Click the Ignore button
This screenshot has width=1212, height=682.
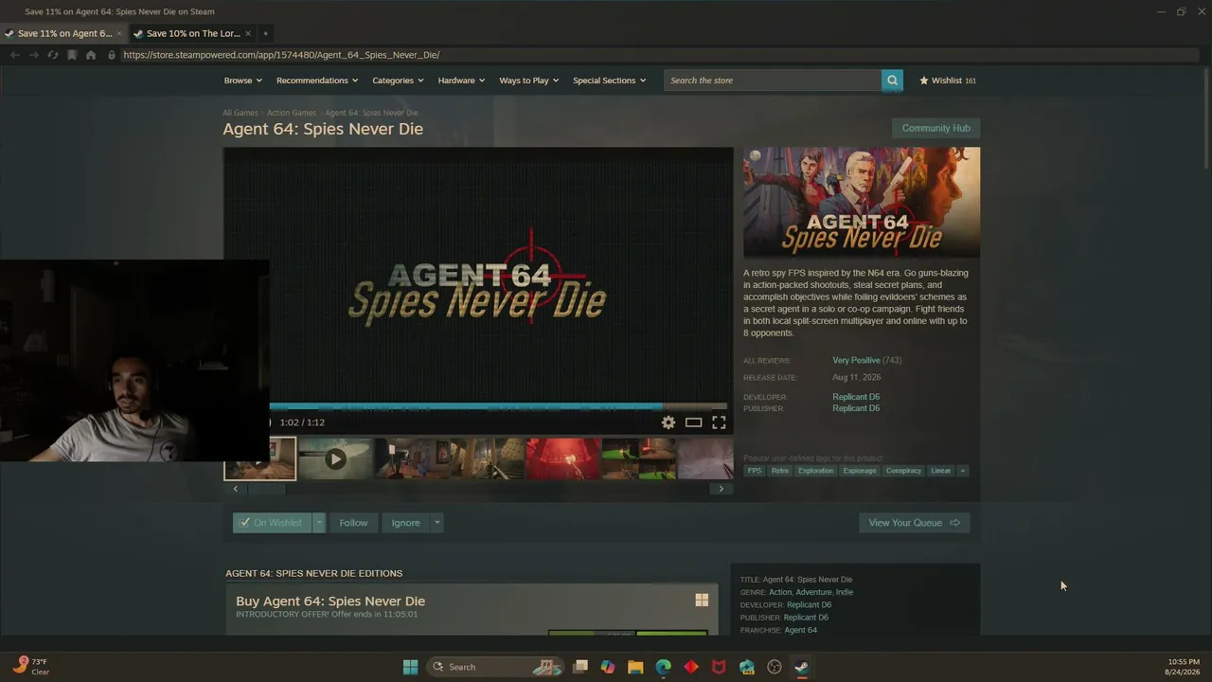pyautogui.click(x=405, y=523)
